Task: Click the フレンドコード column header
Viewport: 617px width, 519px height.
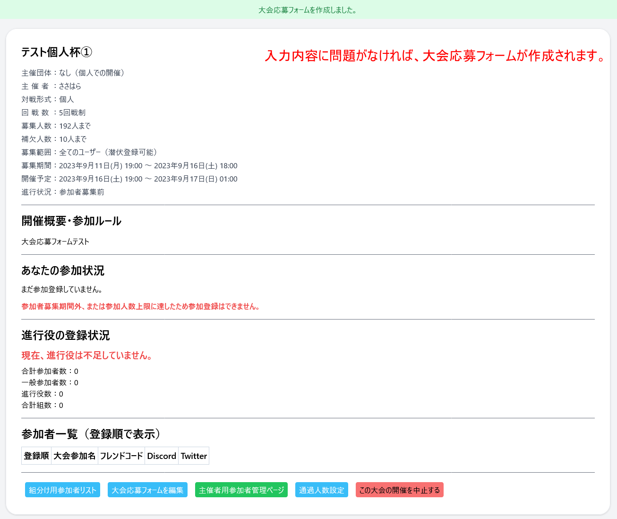Action: (121, 456)
